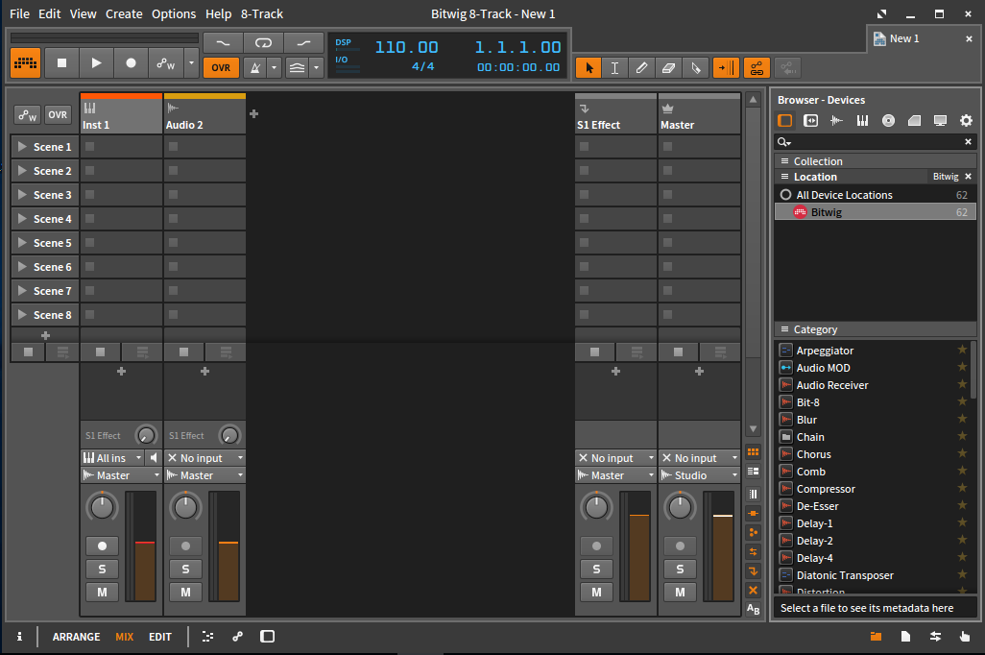Toggle the loop button in the transport
This screenshot has height=655, width=985.
point(263,43)
